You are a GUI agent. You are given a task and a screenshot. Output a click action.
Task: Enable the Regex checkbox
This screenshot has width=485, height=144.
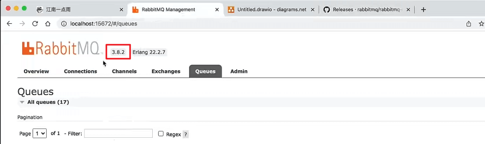[x=161, y=134]
